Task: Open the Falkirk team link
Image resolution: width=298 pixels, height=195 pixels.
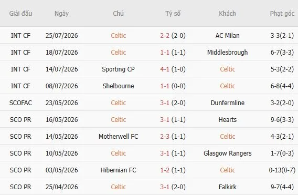Action: [227, 187]
